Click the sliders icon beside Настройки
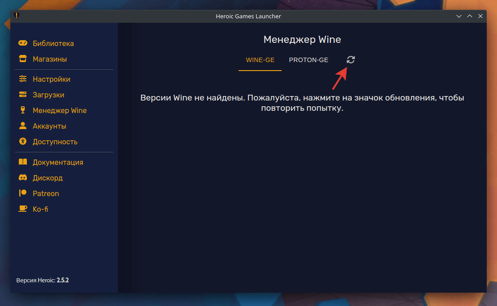497x306 pixels. (x=23, y=79)
